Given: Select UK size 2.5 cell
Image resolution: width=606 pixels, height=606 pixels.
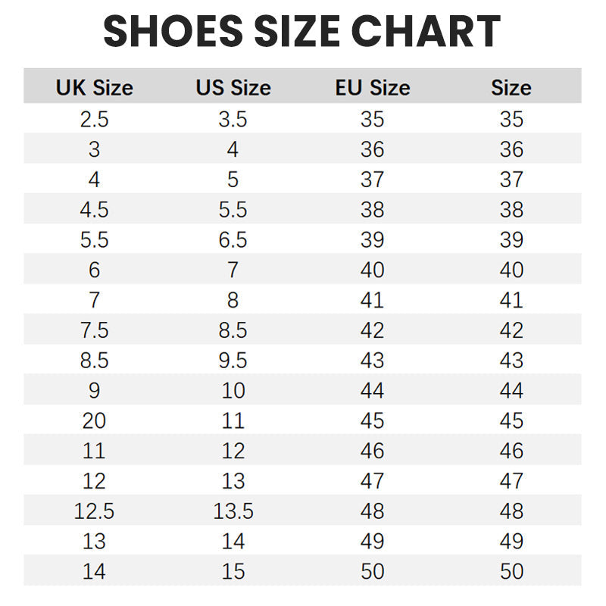Looking at the screenshot, I should pyautogui.click(x=94, y=119).
